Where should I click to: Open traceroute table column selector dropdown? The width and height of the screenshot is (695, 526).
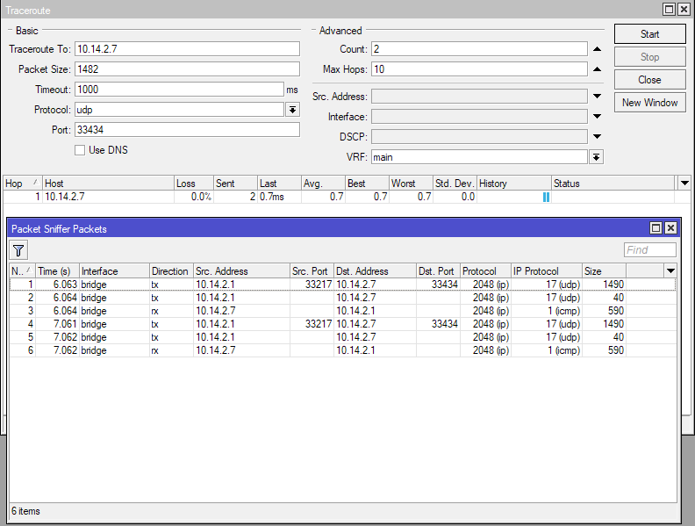684,184
